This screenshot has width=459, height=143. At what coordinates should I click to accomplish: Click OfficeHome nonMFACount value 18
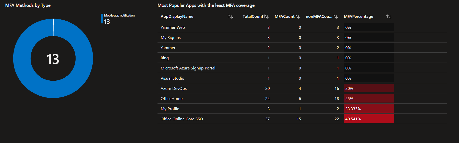(337, 99)
